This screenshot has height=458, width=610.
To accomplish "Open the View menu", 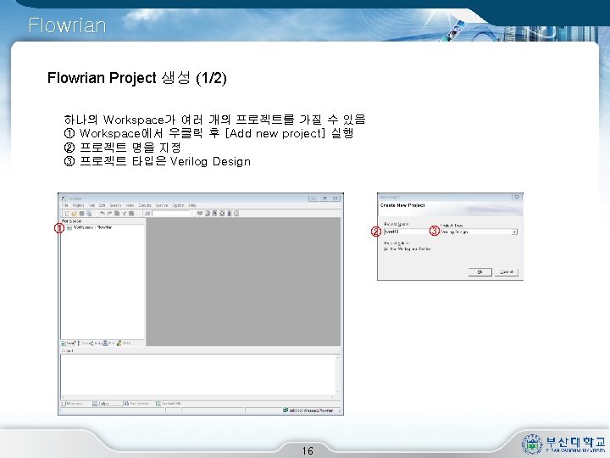I will point(130,205).
